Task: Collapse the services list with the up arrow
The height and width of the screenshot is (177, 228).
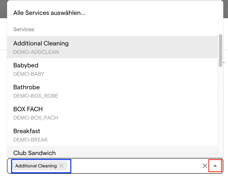Action: (x=215, y=166)
